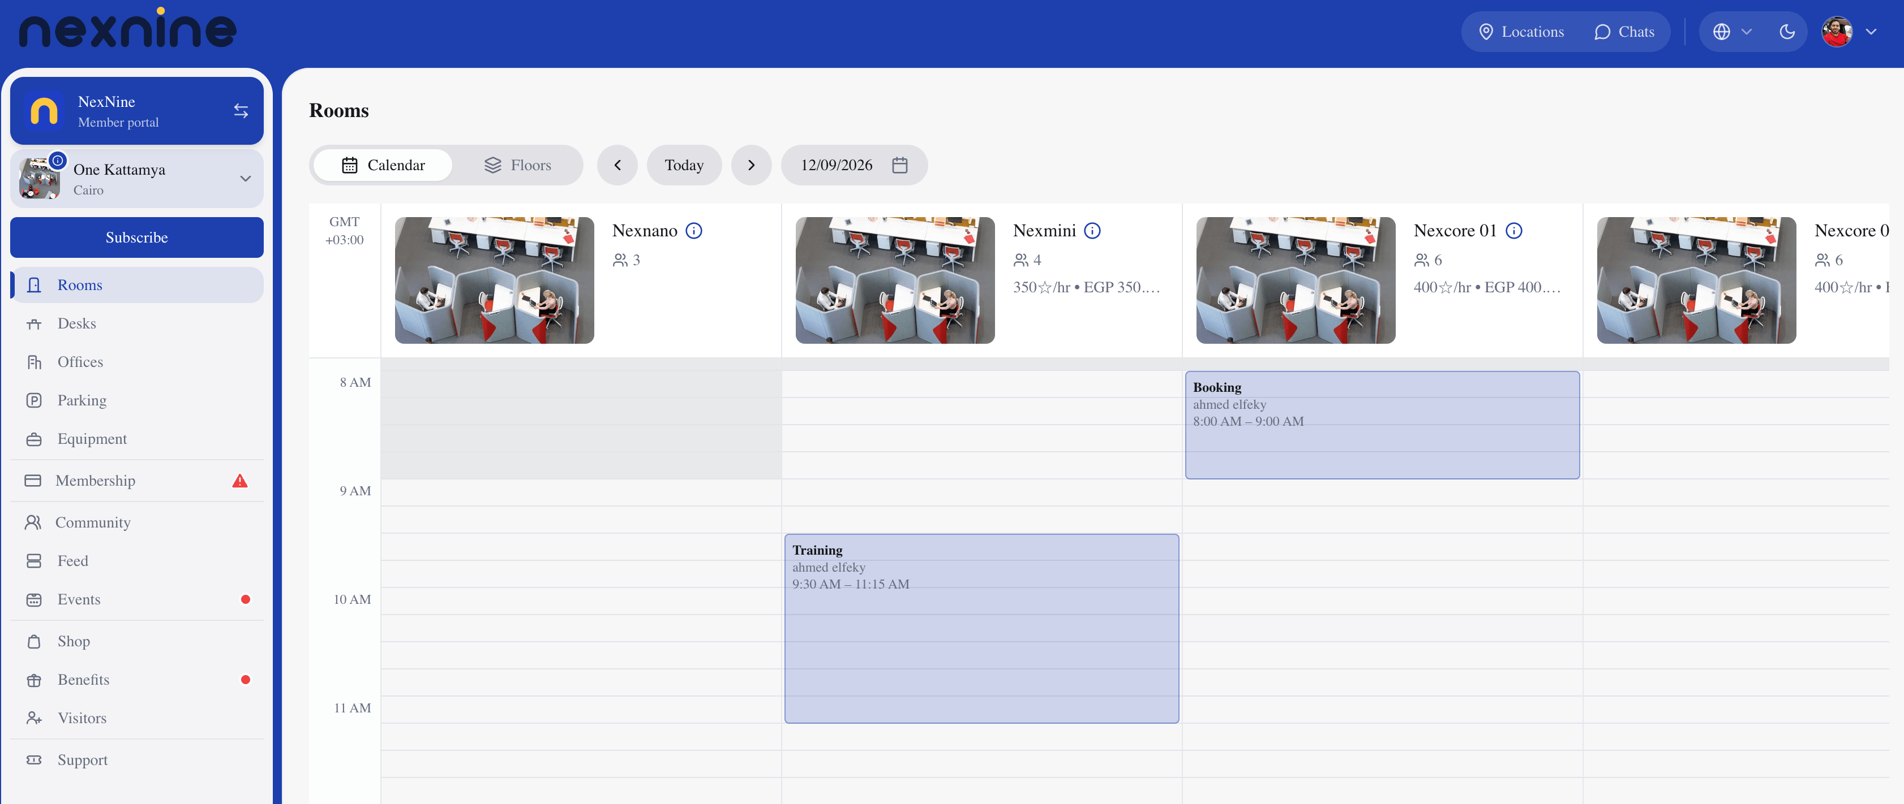This screenshot has height=804, width=1904.
Task: Open the Nexcore 01 room photo
Action: [1296, 280]
